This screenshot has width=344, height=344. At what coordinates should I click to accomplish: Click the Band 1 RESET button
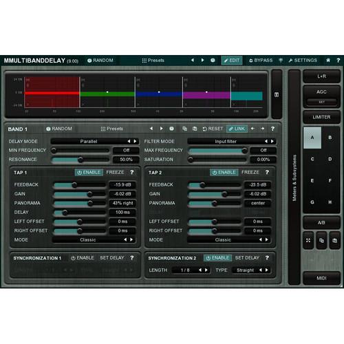[213, 129]
